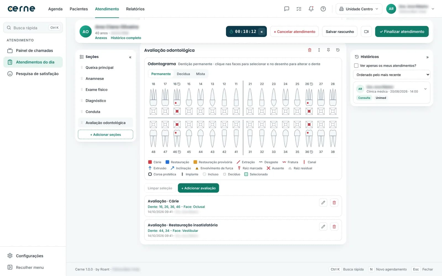Open the chat messages icon
The image size is (442, 276).
[x=287, y=9]
